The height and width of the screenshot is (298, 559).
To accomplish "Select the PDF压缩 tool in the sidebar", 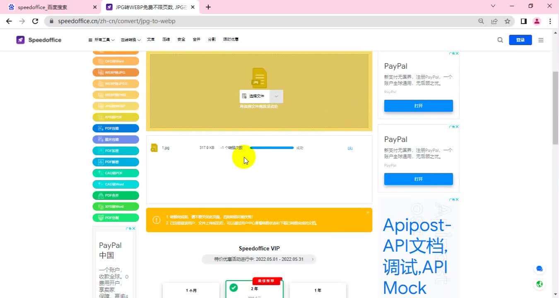I will (116, 128).
